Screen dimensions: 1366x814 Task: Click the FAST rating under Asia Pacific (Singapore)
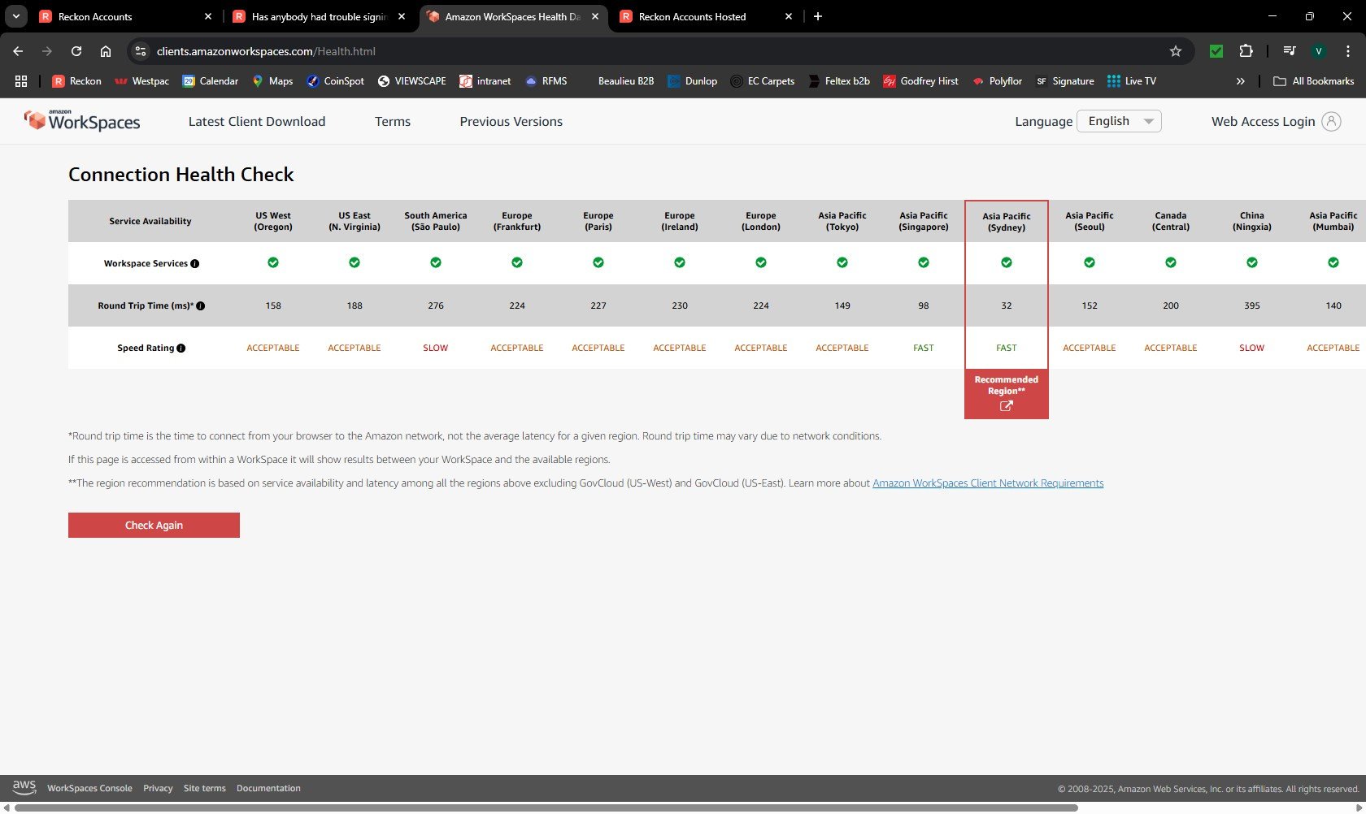(x=924, y=348)
